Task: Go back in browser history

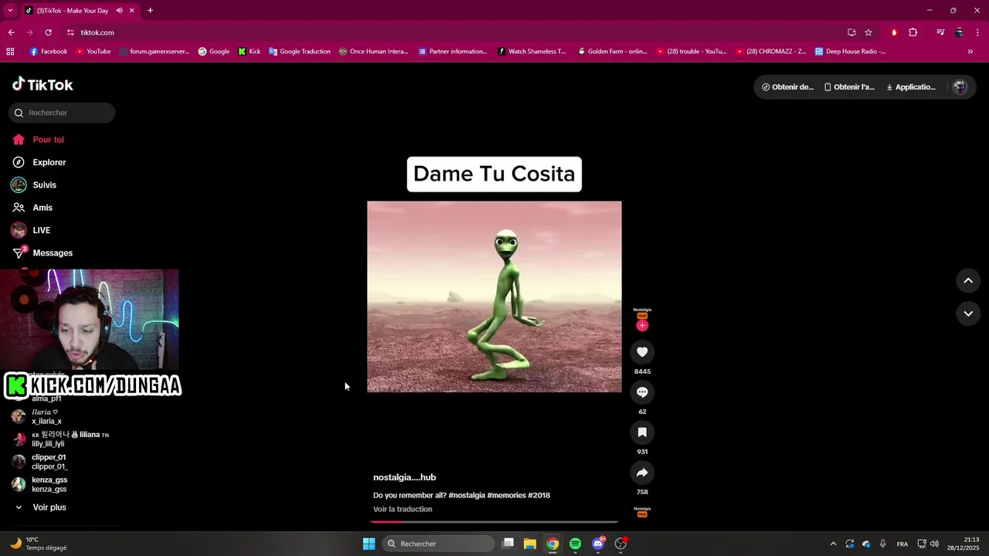Action: (11, 32)
